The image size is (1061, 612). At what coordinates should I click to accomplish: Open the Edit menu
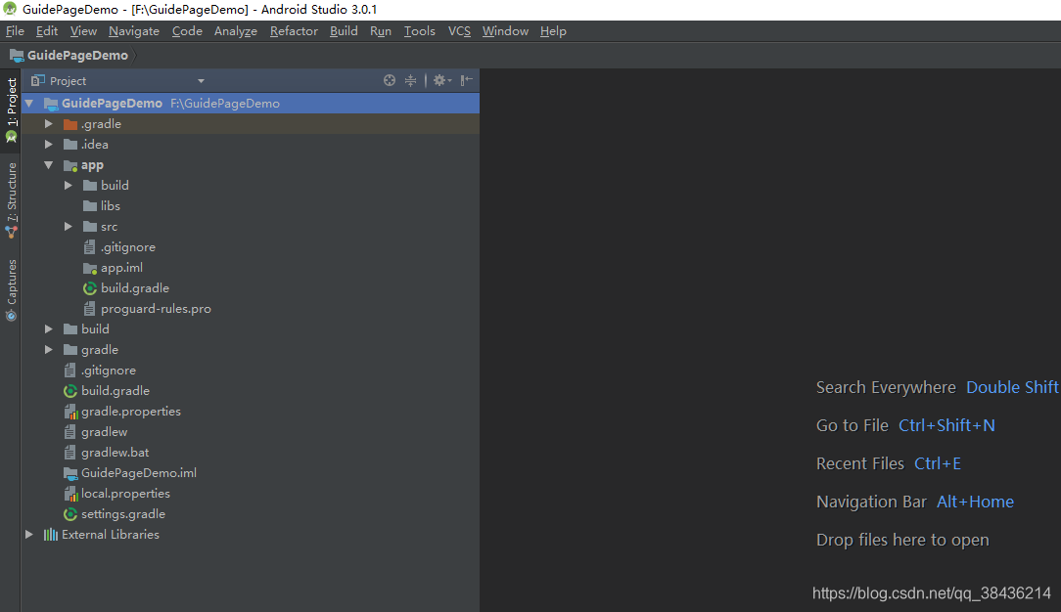pos(47,31)
